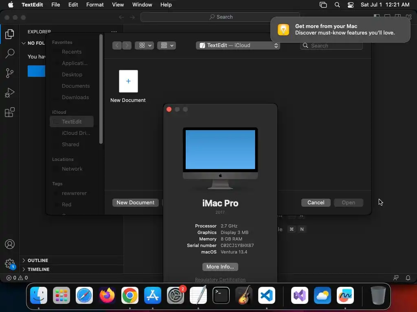Click the feedback icon in VS Code status bar
Screen dimensions: 417x312
tap(396, 278)
